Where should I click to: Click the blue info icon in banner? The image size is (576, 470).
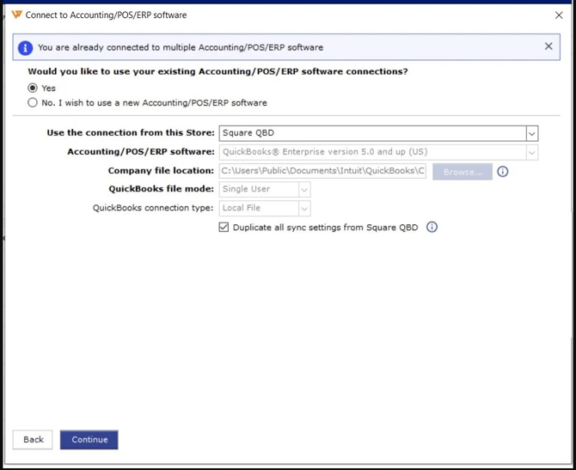click(26, 47)
